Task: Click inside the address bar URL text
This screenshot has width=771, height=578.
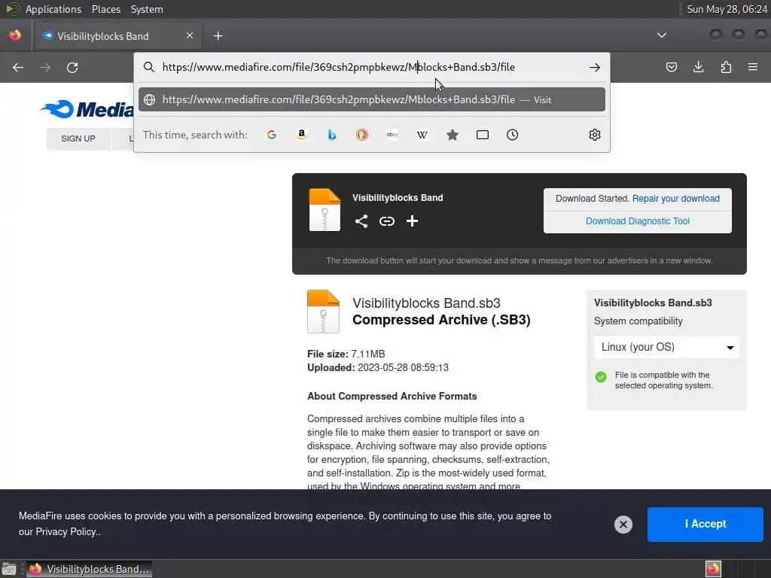Action: (x=339, y=67)
